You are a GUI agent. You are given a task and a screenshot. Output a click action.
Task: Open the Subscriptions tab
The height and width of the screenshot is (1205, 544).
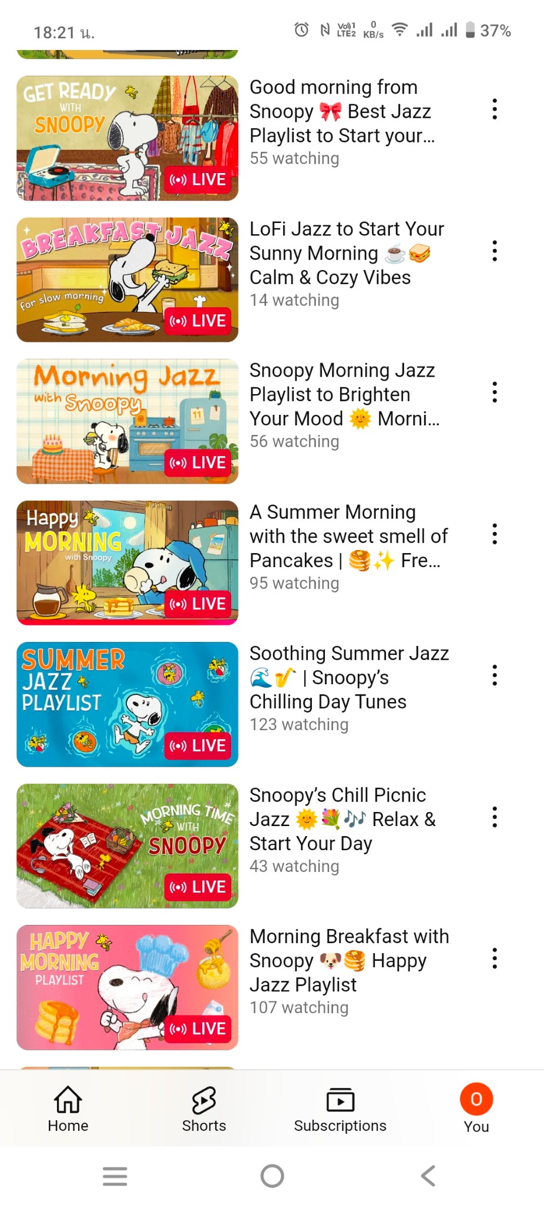click(x=340, y=1109)
